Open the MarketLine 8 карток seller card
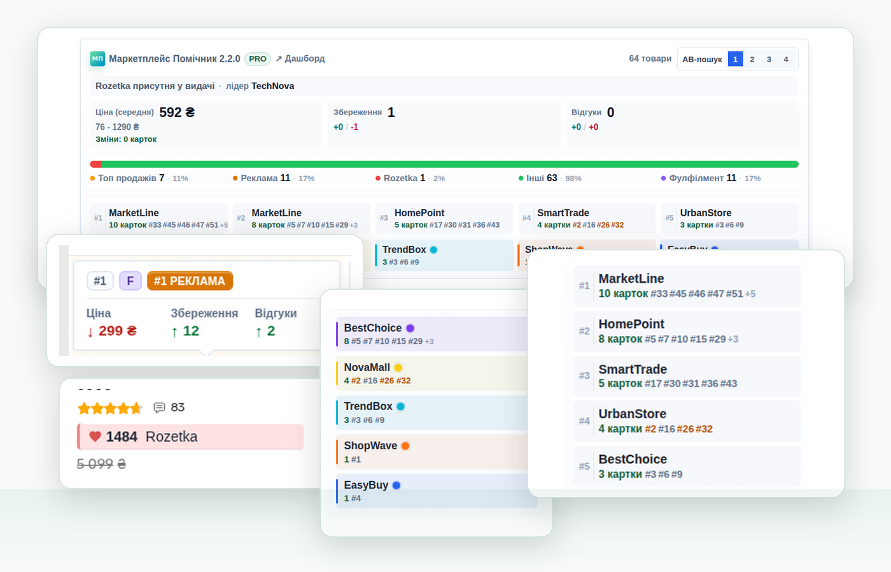 (x=302, y=218)
